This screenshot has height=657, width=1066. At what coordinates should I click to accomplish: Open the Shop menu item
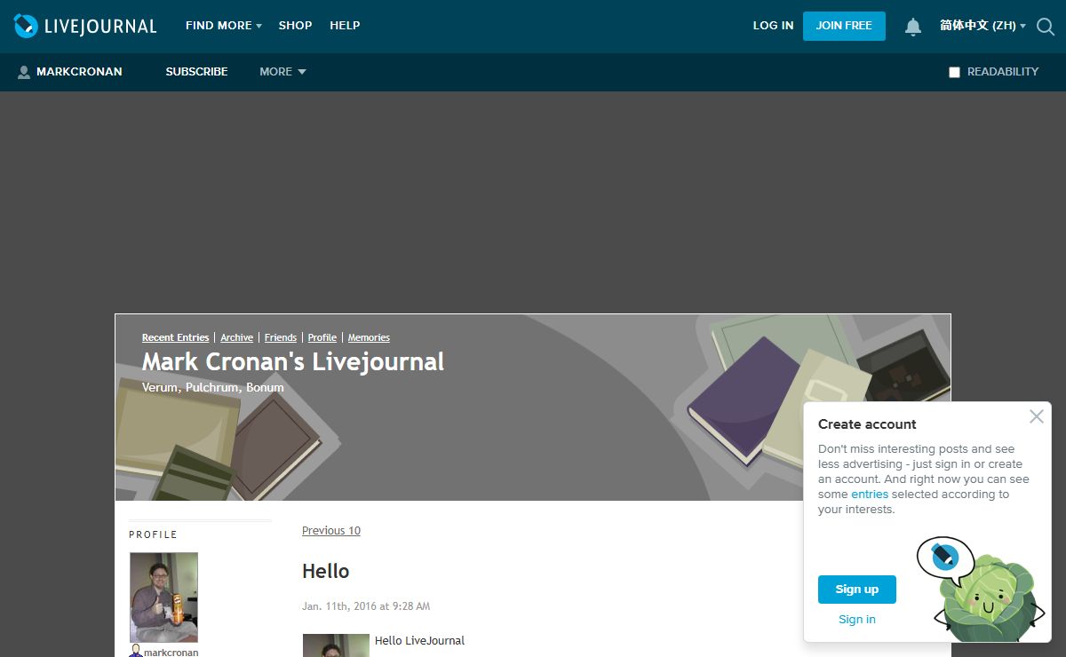[295, 26]
